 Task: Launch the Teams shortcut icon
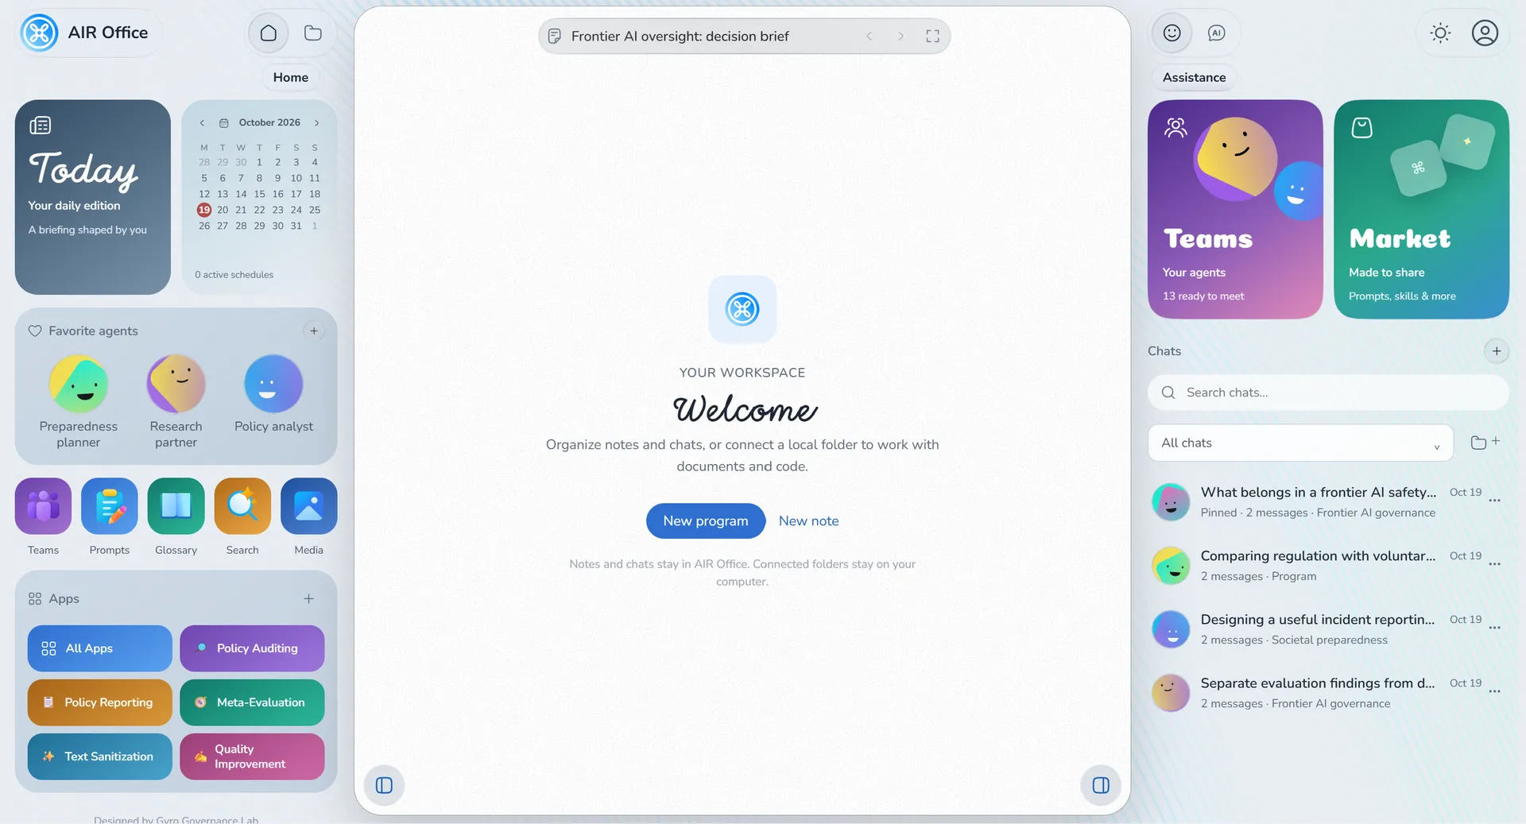43,506
